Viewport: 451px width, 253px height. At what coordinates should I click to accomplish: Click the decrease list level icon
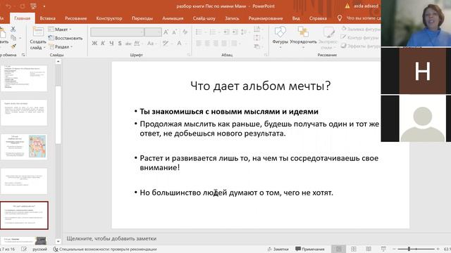coord(226,32)
